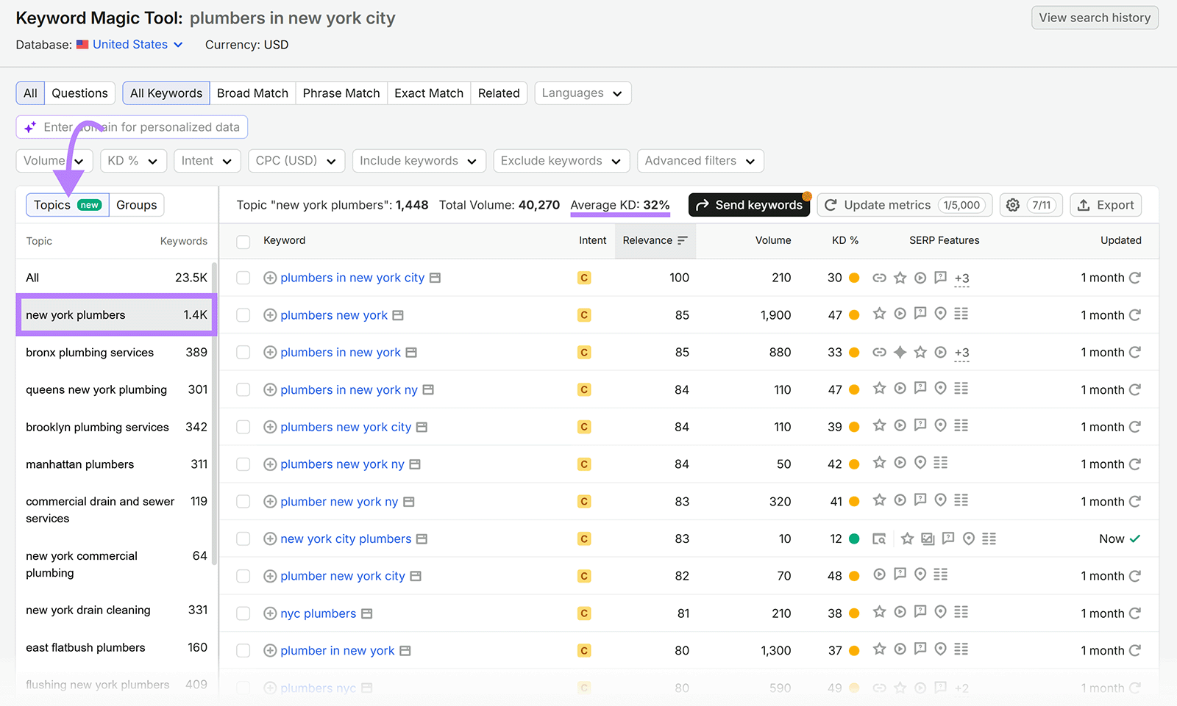Refresh metrics for 'plumbers in new york city' row

[x=1135, y=278]
